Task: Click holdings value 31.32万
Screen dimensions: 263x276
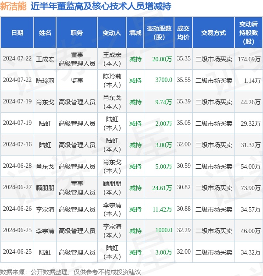Action: click(251, 145)
